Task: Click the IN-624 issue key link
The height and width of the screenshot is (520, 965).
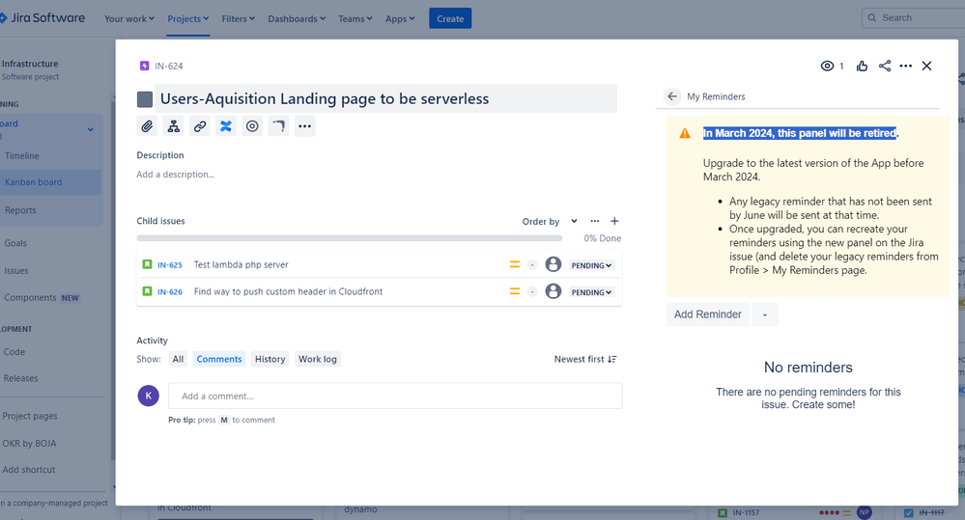Action: click(169, 66)
